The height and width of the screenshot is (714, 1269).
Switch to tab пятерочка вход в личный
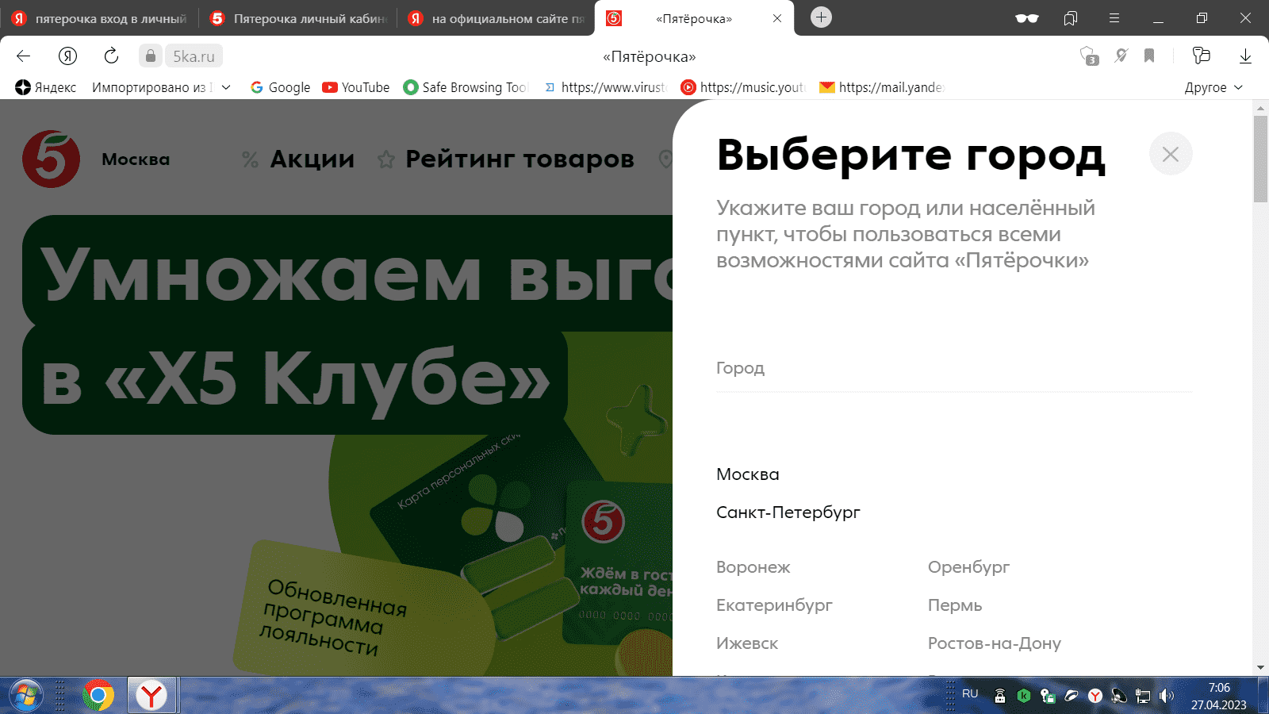(99, 18)
